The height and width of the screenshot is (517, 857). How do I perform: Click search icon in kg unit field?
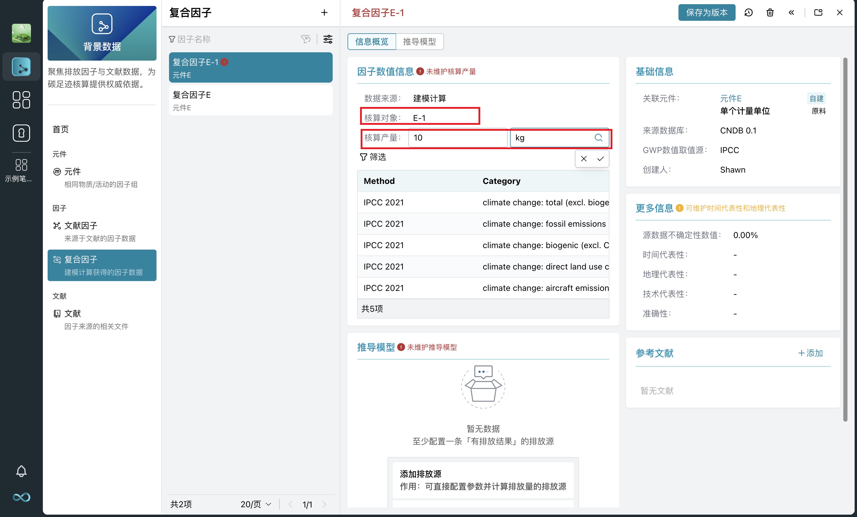pyautogui.click(x=598, y=138)
